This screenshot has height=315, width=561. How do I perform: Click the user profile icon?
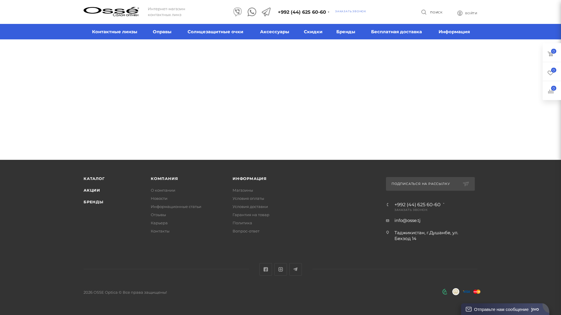pos(460,13)
